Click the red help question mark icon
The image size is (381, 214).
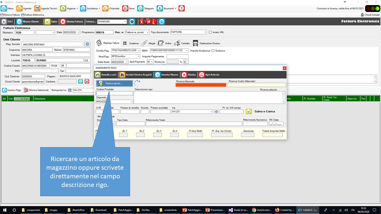tap(182, 9)
